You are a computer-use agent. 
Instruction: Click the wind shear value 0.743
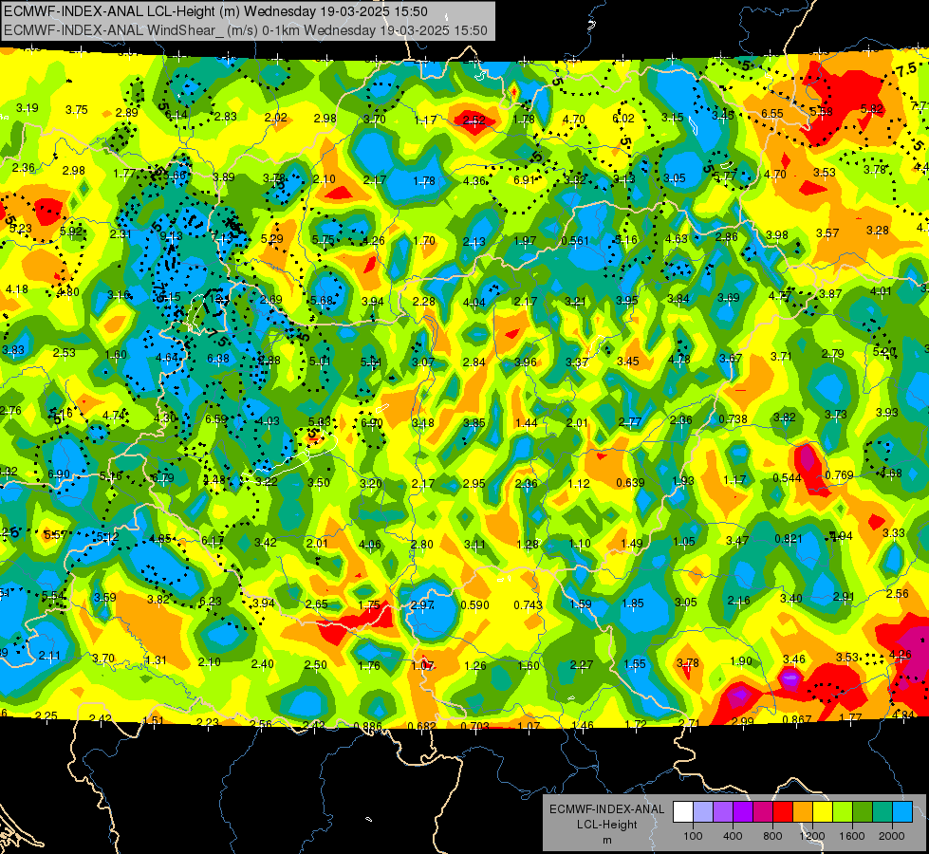pyautogui.click(x=528, y=604)
